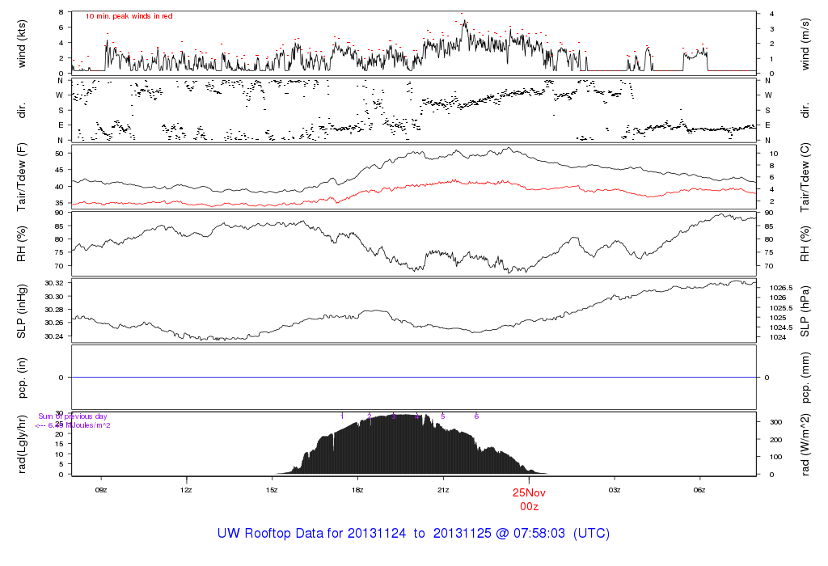Select the 15z tick on the time axis
828x566 pixels.
pyautogui.click(x=272, y=489)
